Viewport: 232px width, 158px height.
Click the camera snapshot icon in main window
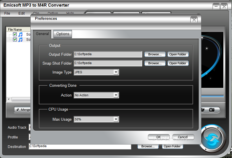coord(211,110)
